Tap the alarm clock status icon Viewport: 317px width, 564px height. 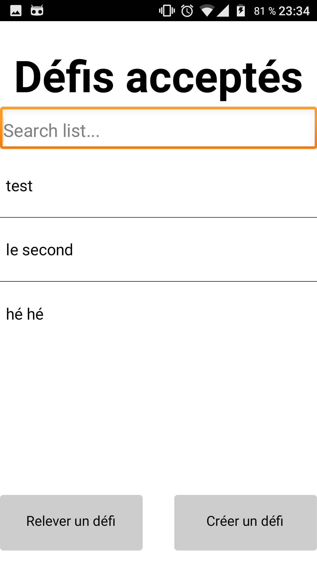pyautogui.click(x=187, y=11)
